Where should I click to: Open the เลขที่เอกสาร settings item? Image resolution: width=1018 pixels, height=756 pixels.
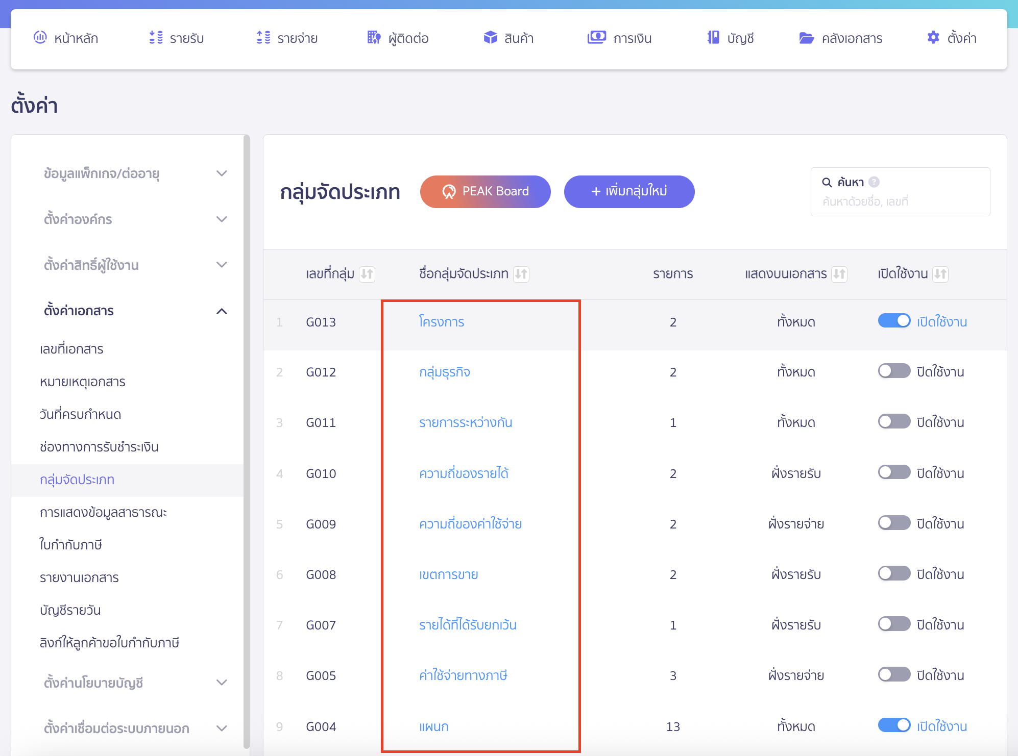tap(71, 349)
